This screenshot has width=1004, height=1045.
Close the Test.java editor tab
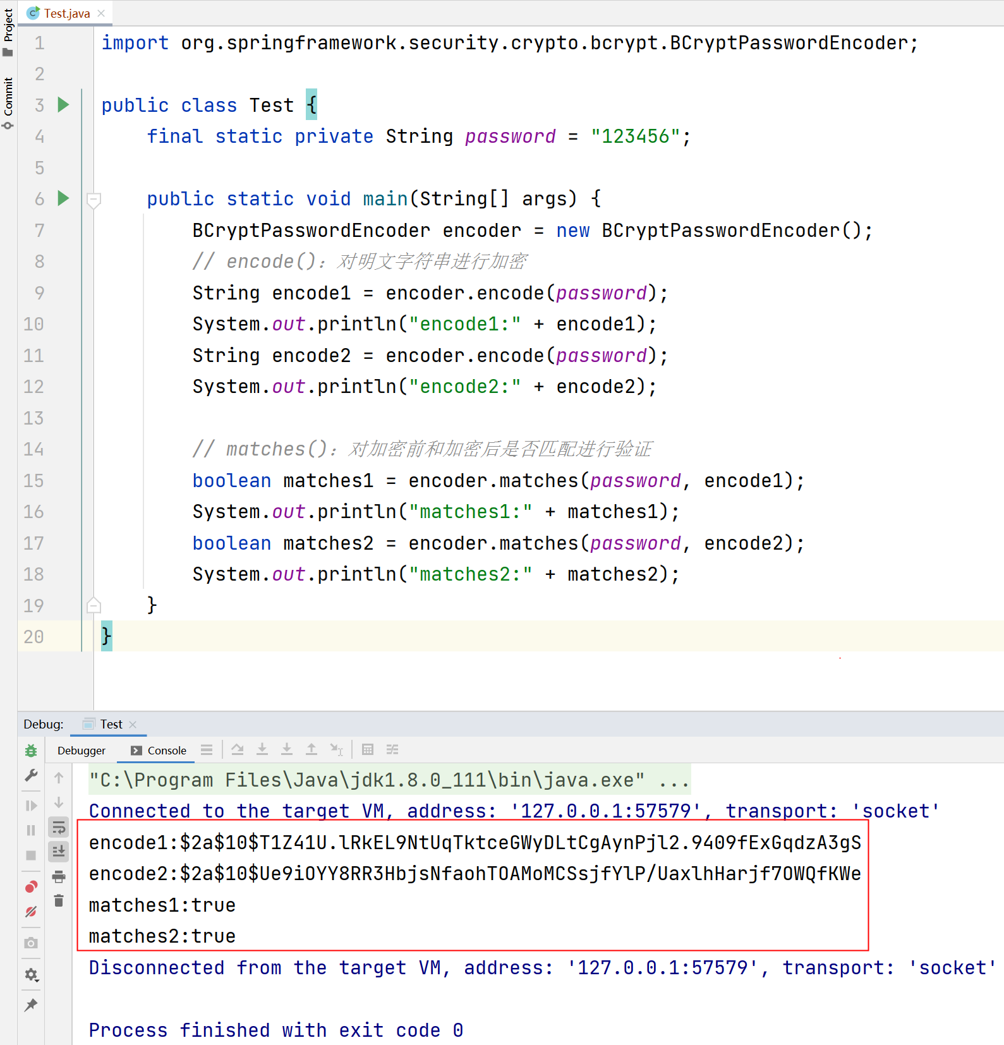tap(101, 13)
